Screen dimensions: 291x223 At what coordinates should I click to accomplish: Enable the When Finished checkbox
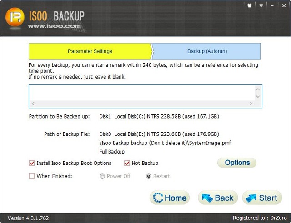pos(32,176)
